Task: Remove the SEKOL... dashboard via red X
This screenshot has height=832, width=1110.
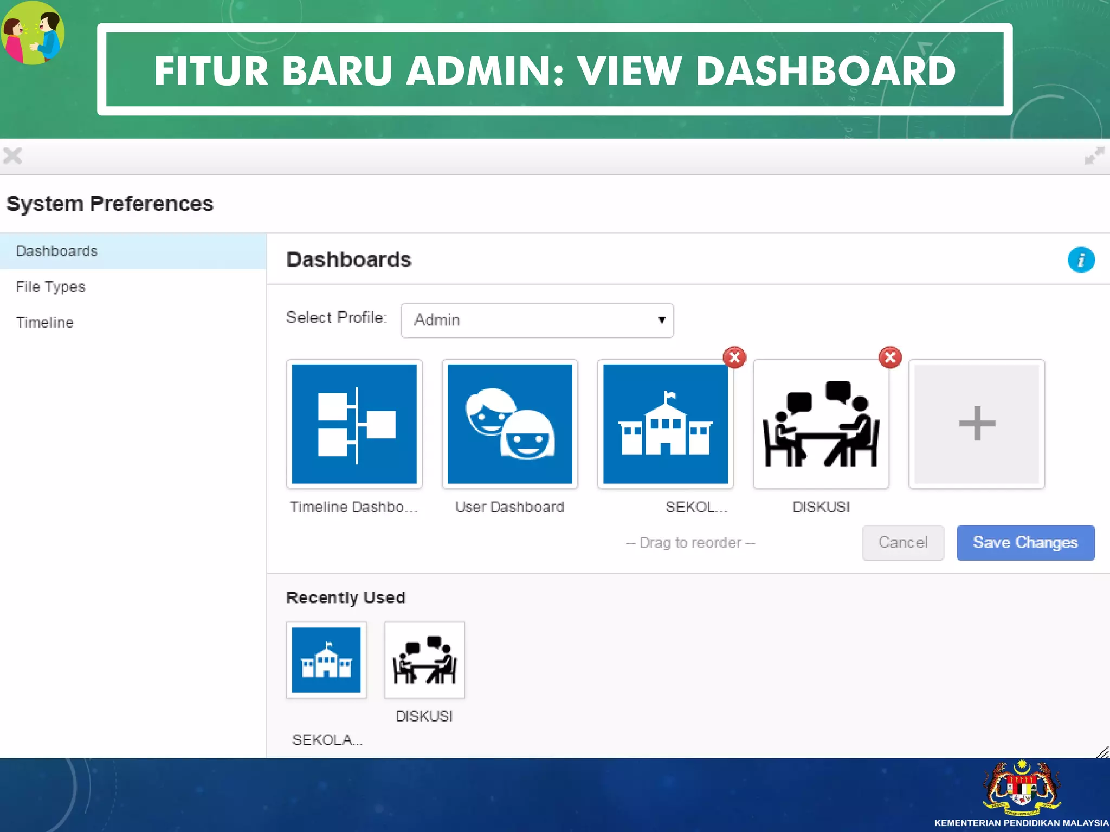Action: click(734, 357)
